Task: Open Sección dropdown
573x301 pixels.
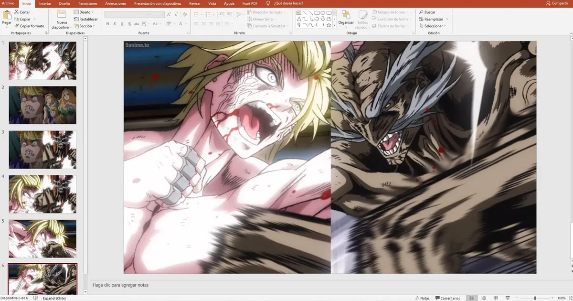Action: [84, 26]
